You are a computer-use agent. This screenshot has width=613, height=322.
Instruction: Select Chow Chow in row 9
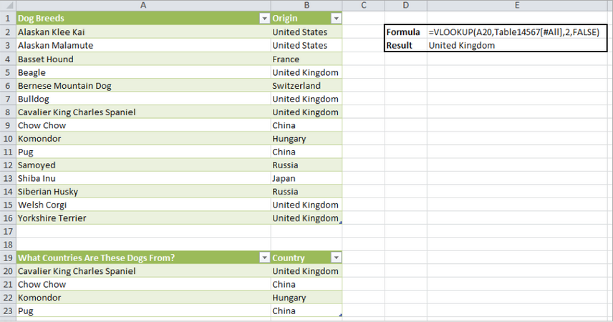click(x=143, y=125)
